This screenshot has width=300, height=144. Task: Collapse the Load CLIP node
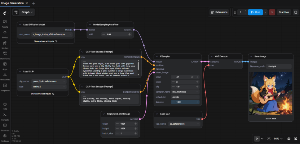20,71
